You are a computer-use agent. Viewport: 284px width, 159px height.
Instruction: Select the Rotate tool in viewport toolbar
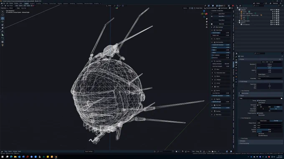point(3,22)
